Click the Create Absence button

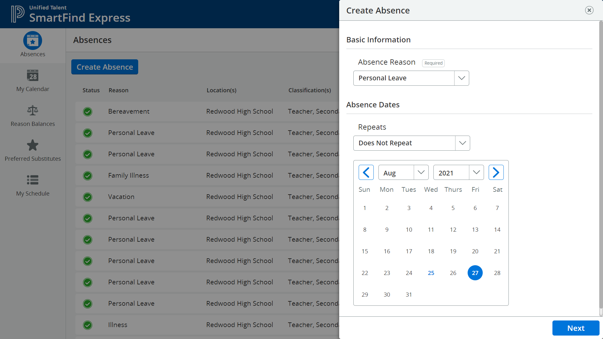[x=104, y=67]
